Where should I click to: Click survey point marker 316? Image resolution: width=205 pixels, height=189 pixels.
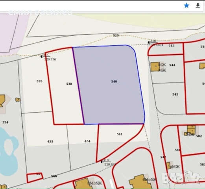point(149,43)
